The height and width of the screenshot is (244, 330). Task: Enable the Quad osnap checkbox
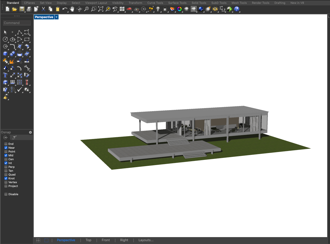click(x=6, y=175)
